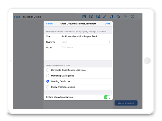This screenshot has width=162, height=121.
Task: Click the '3 Meeting Details' title text
Action: point(32,17)
